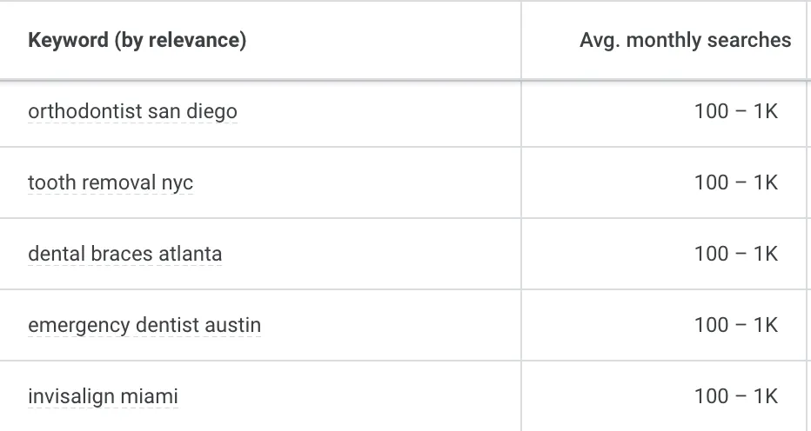Select search volume for dental braces atlanta

pyautogui.click(x=735, y=255)
